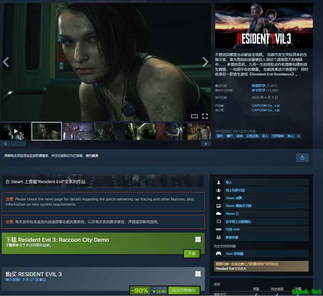The height and width of the screenshot is (296, 323).
Task: Select the Steam Achievements trophy icon
Action: 219,198
